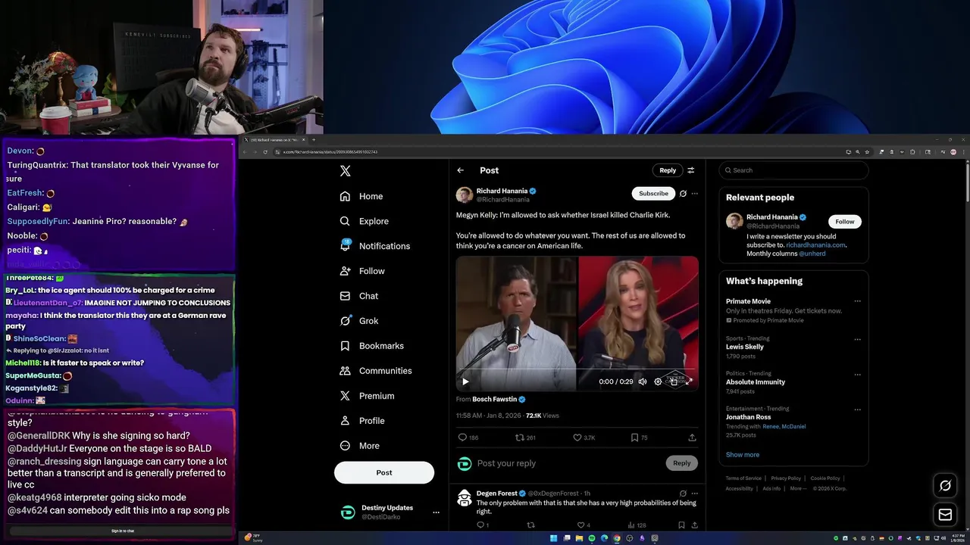Open Explore in X sidebar
The height and width of the screenshot is (545, 970).
[365, 221]
